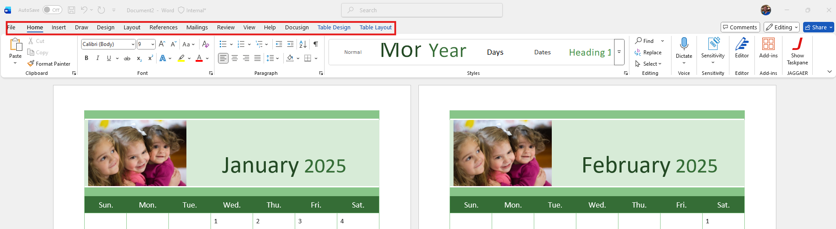Toggle underline formatting
Viewport: 836px width, 229px height.
point(109,58)
